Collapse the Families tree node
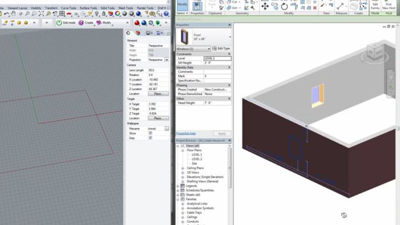Image resolution: width=400 pixels, height=225 pixels. click(x=178, y=199)
